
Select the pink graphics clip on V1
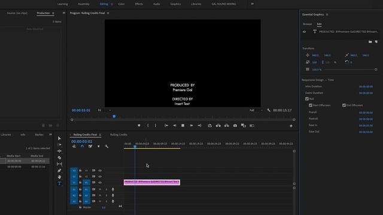point(152,182)
